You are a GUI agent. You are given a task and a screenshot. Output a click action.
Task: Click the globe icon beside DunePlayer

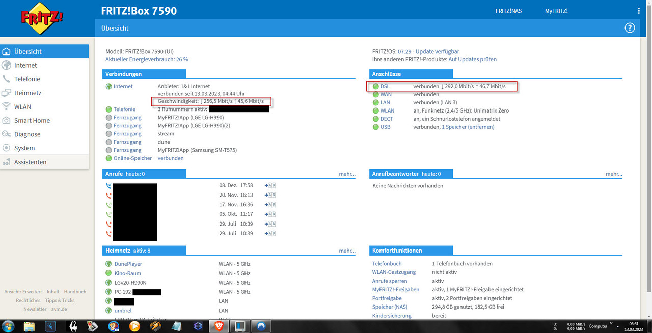[108, 264]
